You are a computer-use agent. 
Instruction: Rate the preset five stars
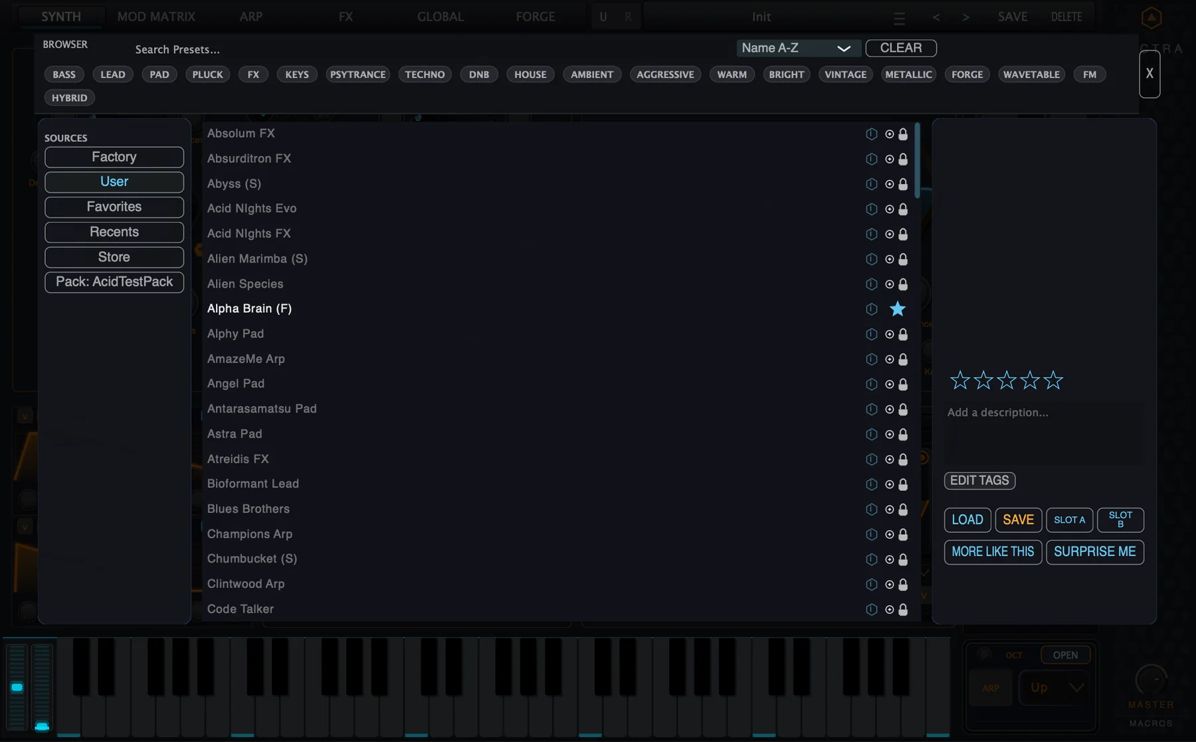1053,380
